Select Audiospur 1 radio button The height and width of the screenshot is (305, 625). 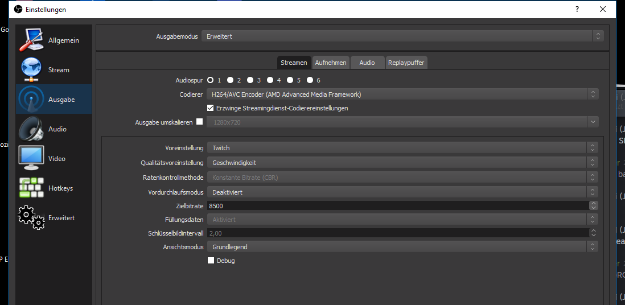[210, 80]
